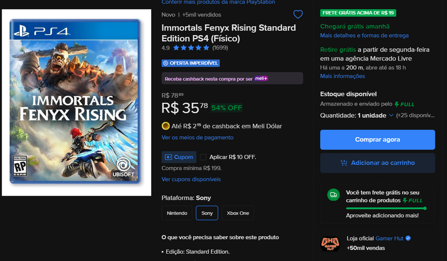Select the Sony platform option
Viewport: 447px width, 261px height.
point(207,213)
